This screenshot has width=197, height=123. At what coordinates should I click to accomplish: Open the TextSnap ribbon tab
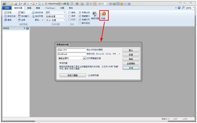pos(50,8)
